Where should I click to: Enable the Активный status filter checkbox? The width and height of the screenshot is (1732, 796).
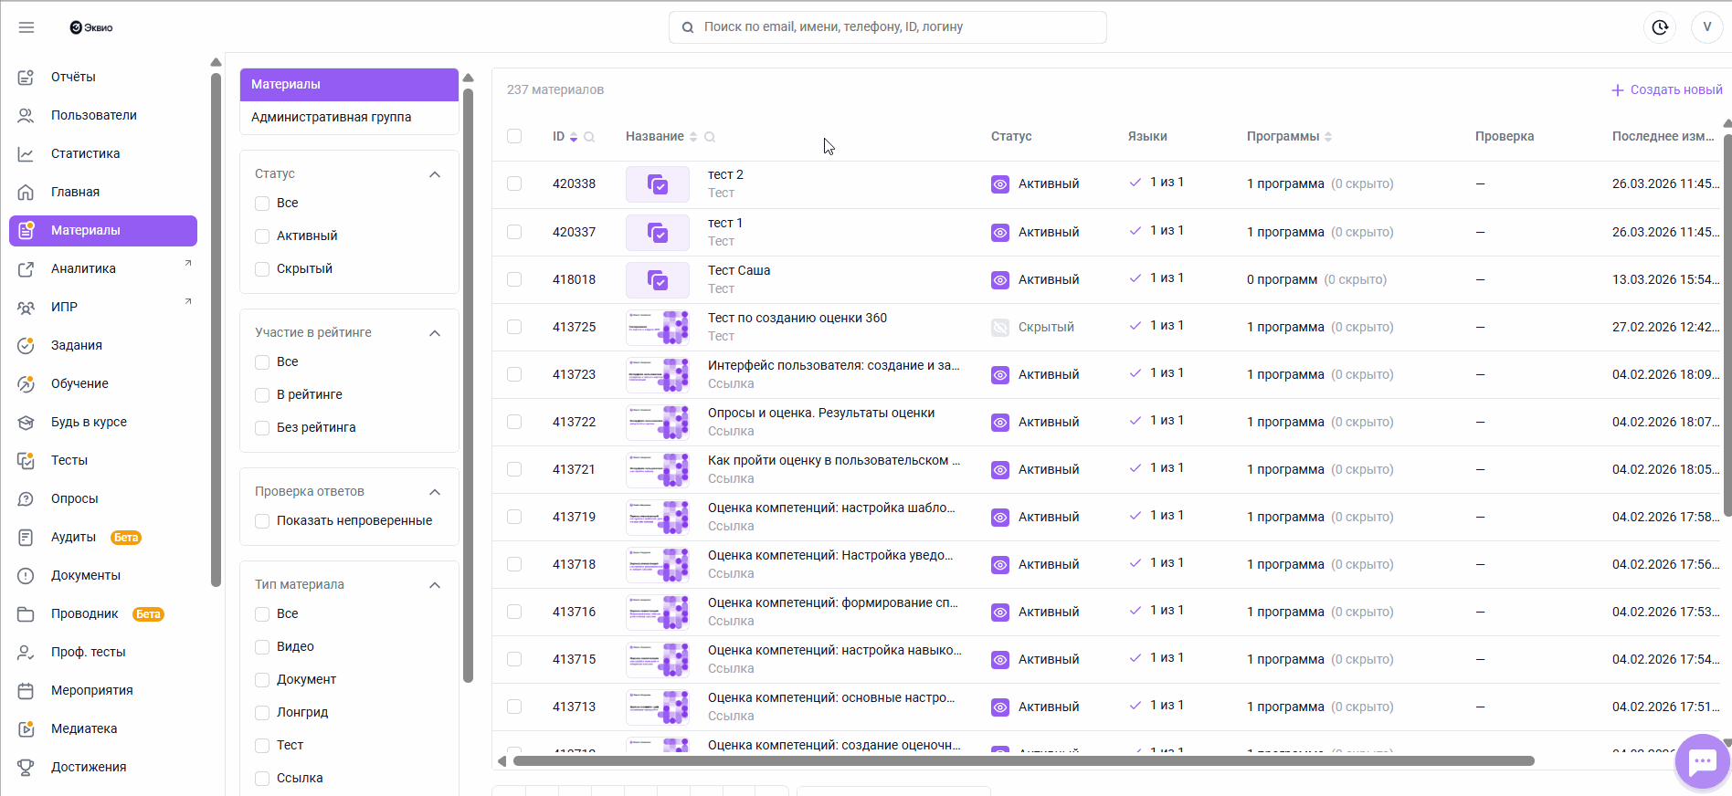(262, 236)
